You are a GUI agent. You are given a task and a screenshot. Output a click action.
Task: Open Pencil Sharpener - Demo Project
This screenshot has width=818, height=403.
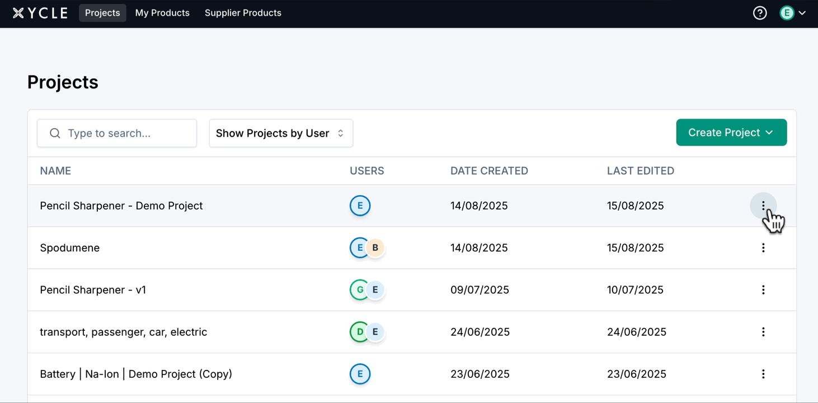coord(121,206)
